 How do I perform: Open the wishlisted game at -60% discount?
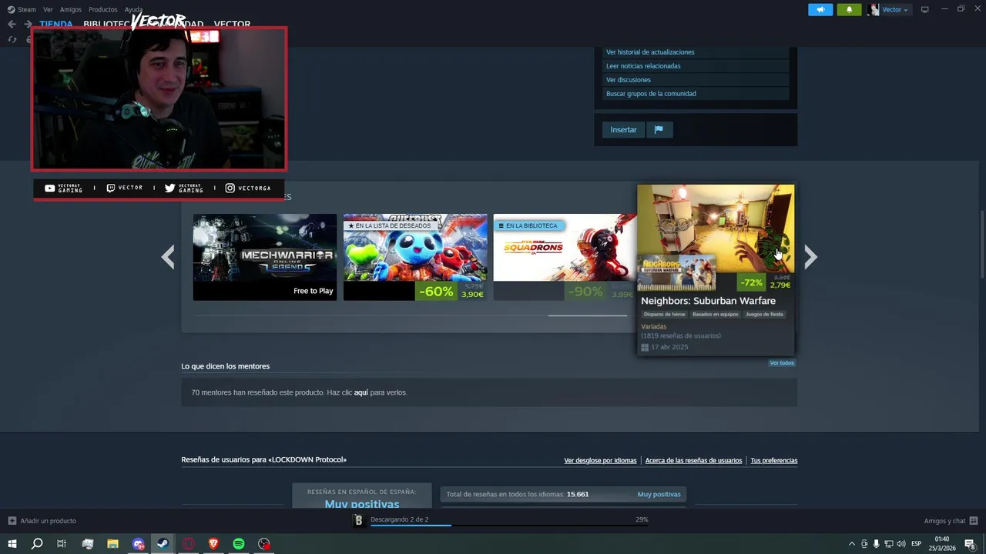(x=415, y=257)
